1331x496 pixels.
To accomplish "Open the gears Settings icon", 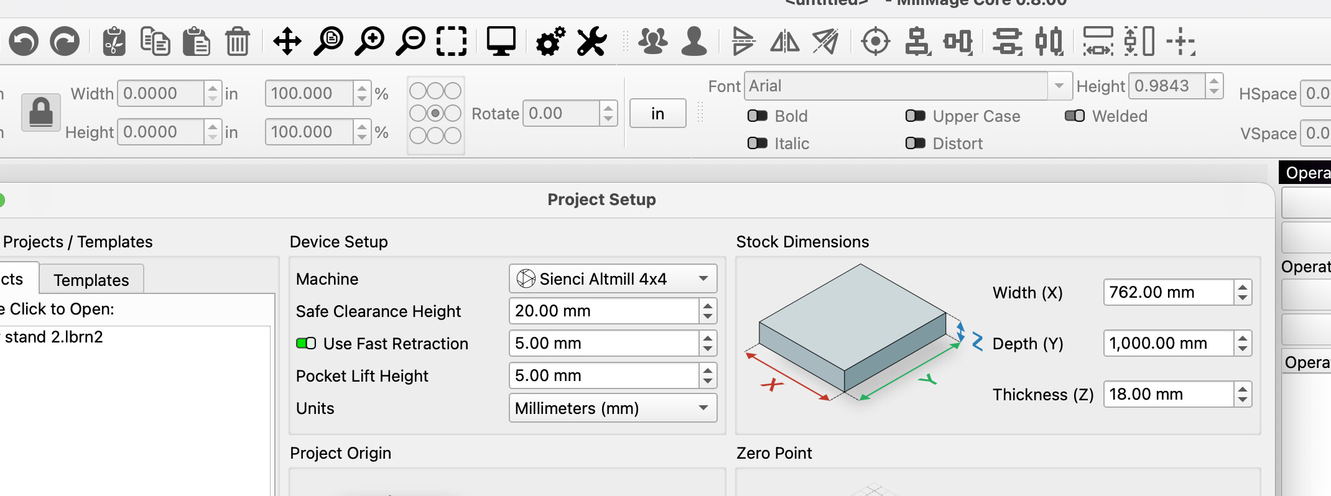I will (x=550, y=42).
